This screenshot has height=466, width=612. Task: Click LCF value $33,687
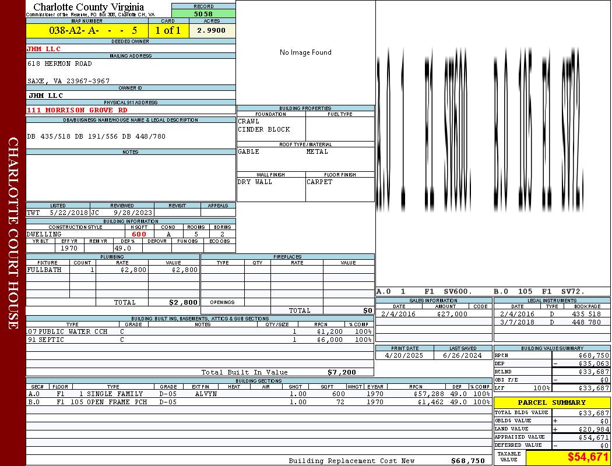594,388
